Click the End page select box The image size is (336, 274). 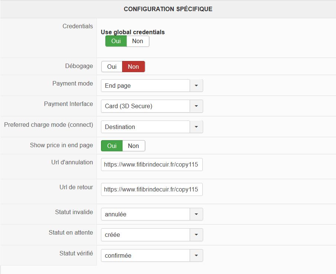coord(145,86)
